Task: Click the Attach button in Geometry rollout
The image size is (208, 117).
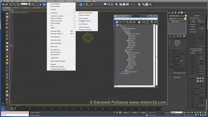Action: click(x=193, y=27)
